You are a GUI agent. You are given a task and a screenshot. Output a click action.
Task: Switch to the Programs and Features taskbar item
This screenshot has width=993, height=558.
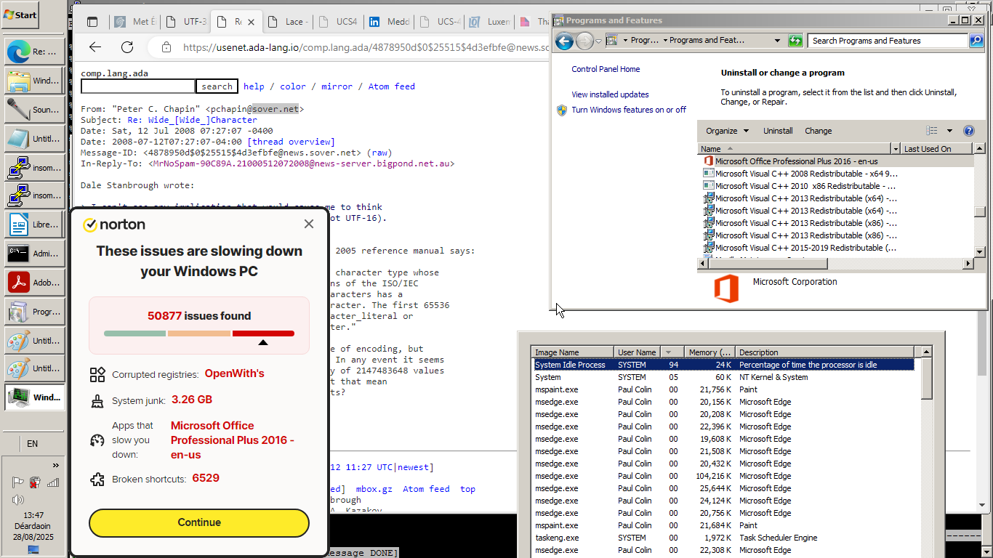34,312
